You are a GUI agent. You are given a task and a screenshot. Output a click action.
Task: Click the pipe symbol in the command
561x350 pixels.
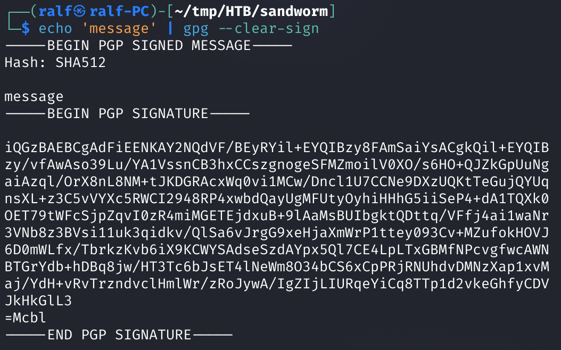[x=170, y=28]
